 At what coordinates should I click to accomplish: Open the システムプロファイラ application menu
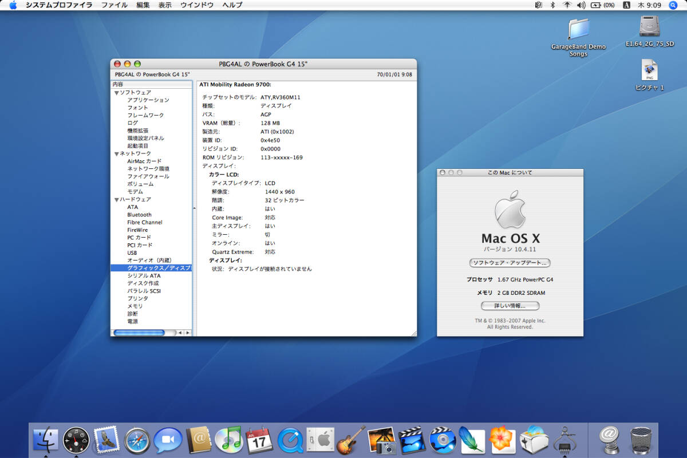pos(58,5)
